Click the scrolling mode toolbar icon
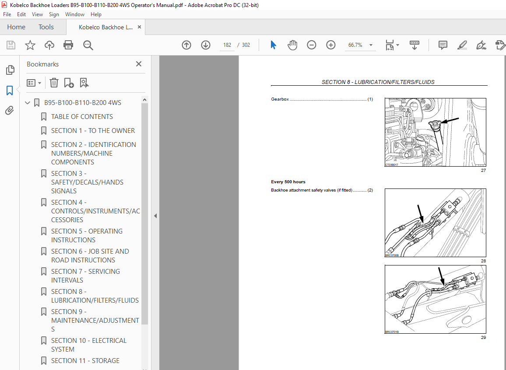Viewport: 506px width, 370px height. click(415, 45)
